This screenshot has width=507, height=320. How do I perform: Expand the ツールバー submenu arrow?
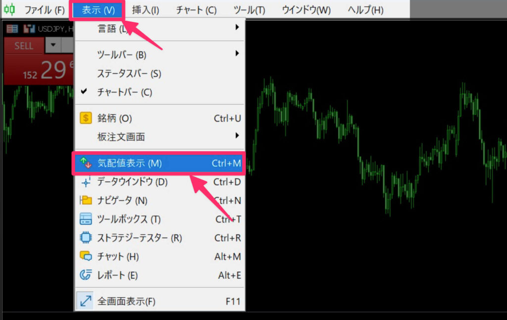(x=237, y=54)
